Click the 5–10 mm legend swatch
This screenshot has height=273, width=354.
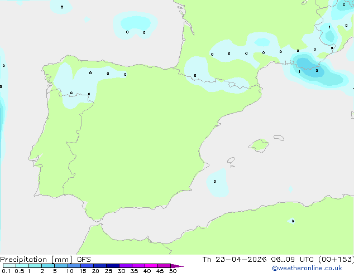point(61,266)
